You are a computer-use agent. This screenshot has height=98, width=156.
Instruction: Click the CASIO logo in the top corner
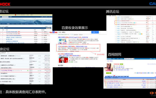pos(153,4)
